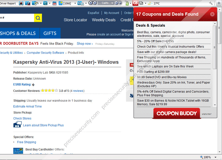Open the Weekly Deals menu item
Image resolution: width=222 pixels, height=160 pixels.
click(104, 20)
